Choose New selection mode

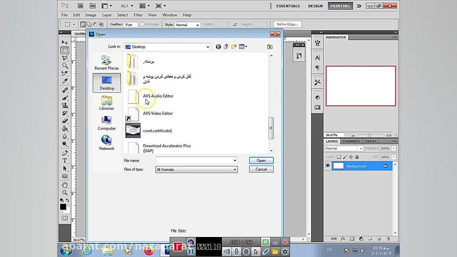coord(83,25)
